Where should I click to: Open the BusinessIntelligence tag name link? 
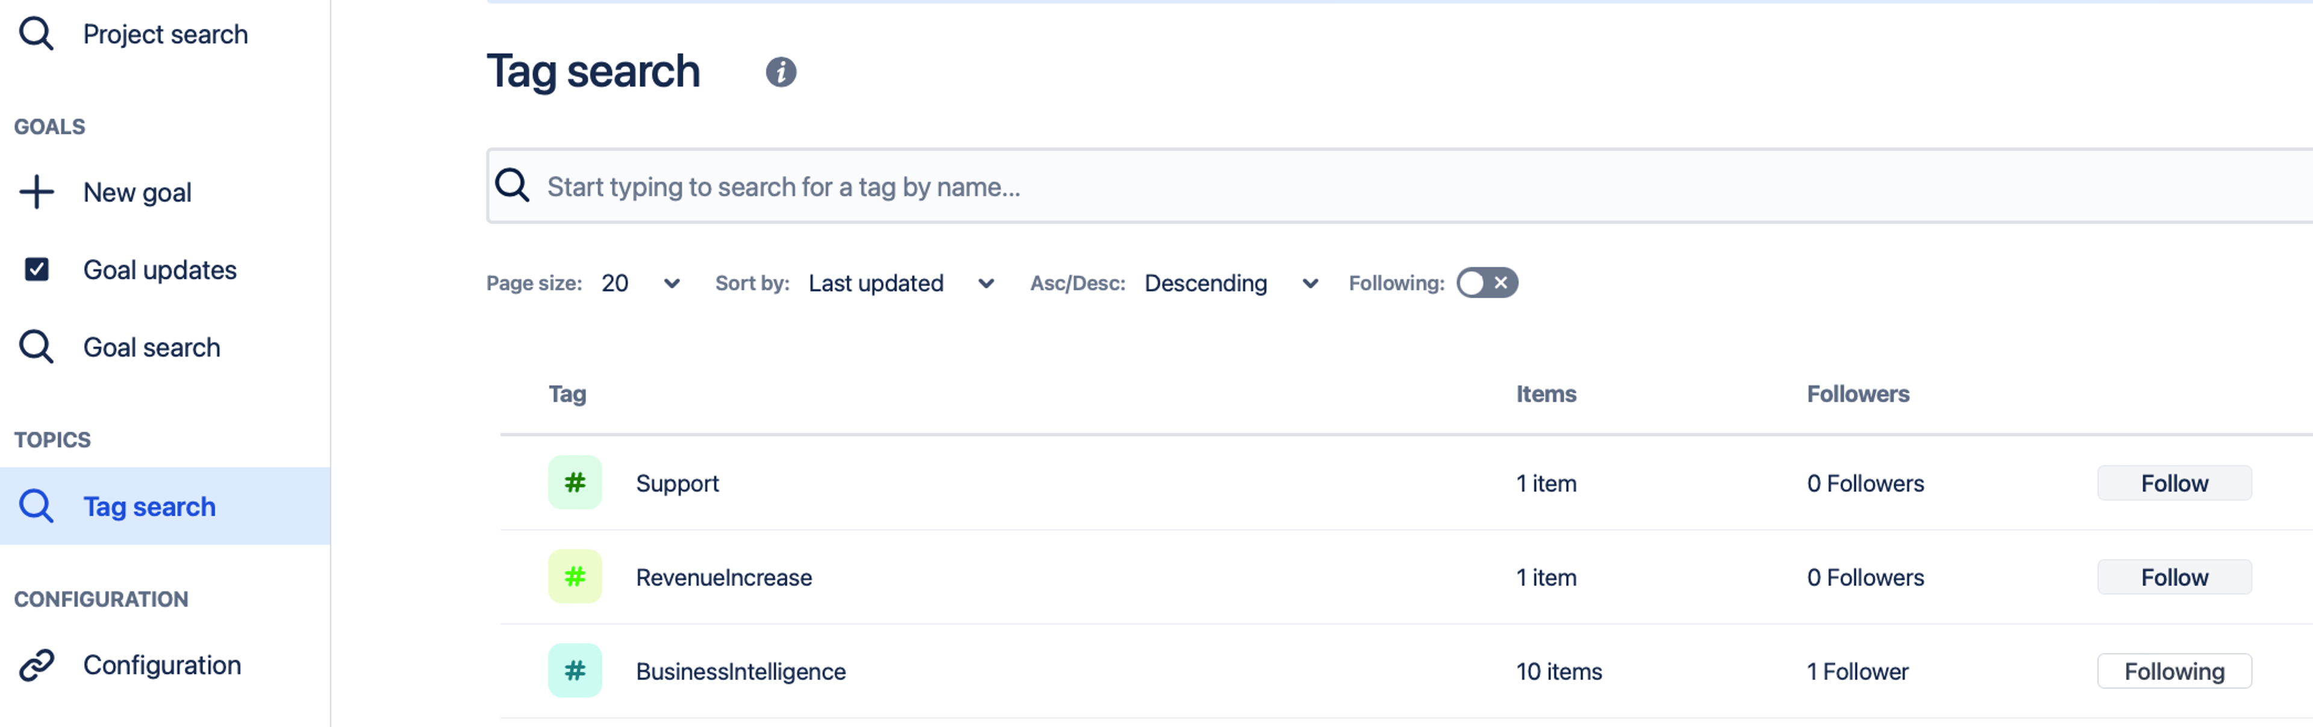tap(740, 672)
